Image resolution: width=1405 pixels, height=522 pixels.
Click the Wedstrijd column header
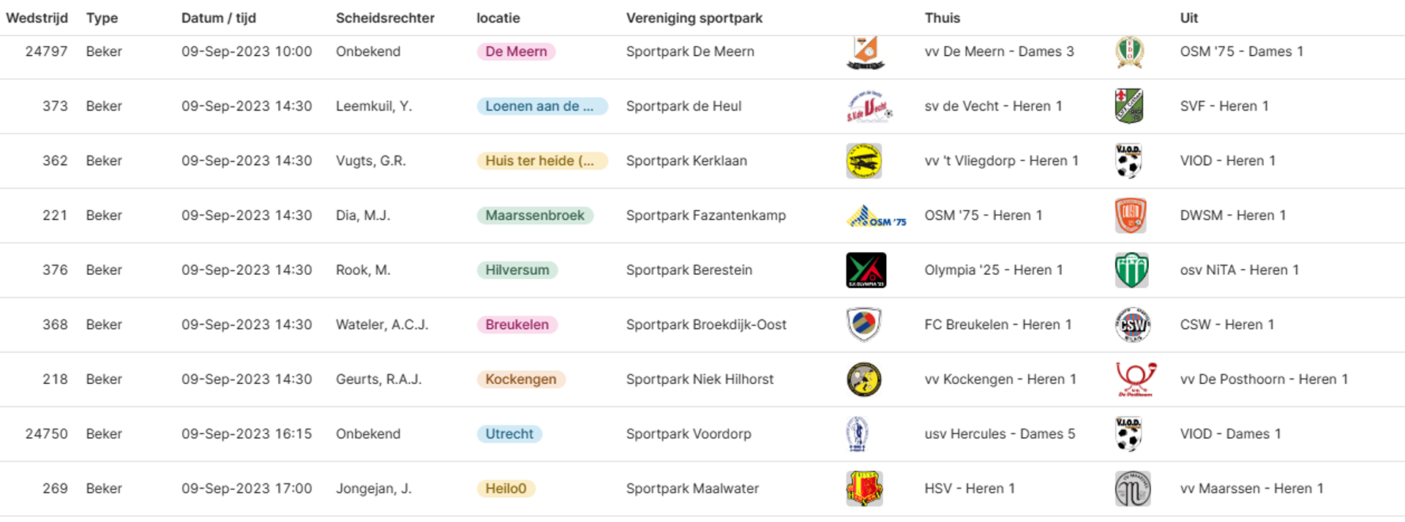point(37,18)
